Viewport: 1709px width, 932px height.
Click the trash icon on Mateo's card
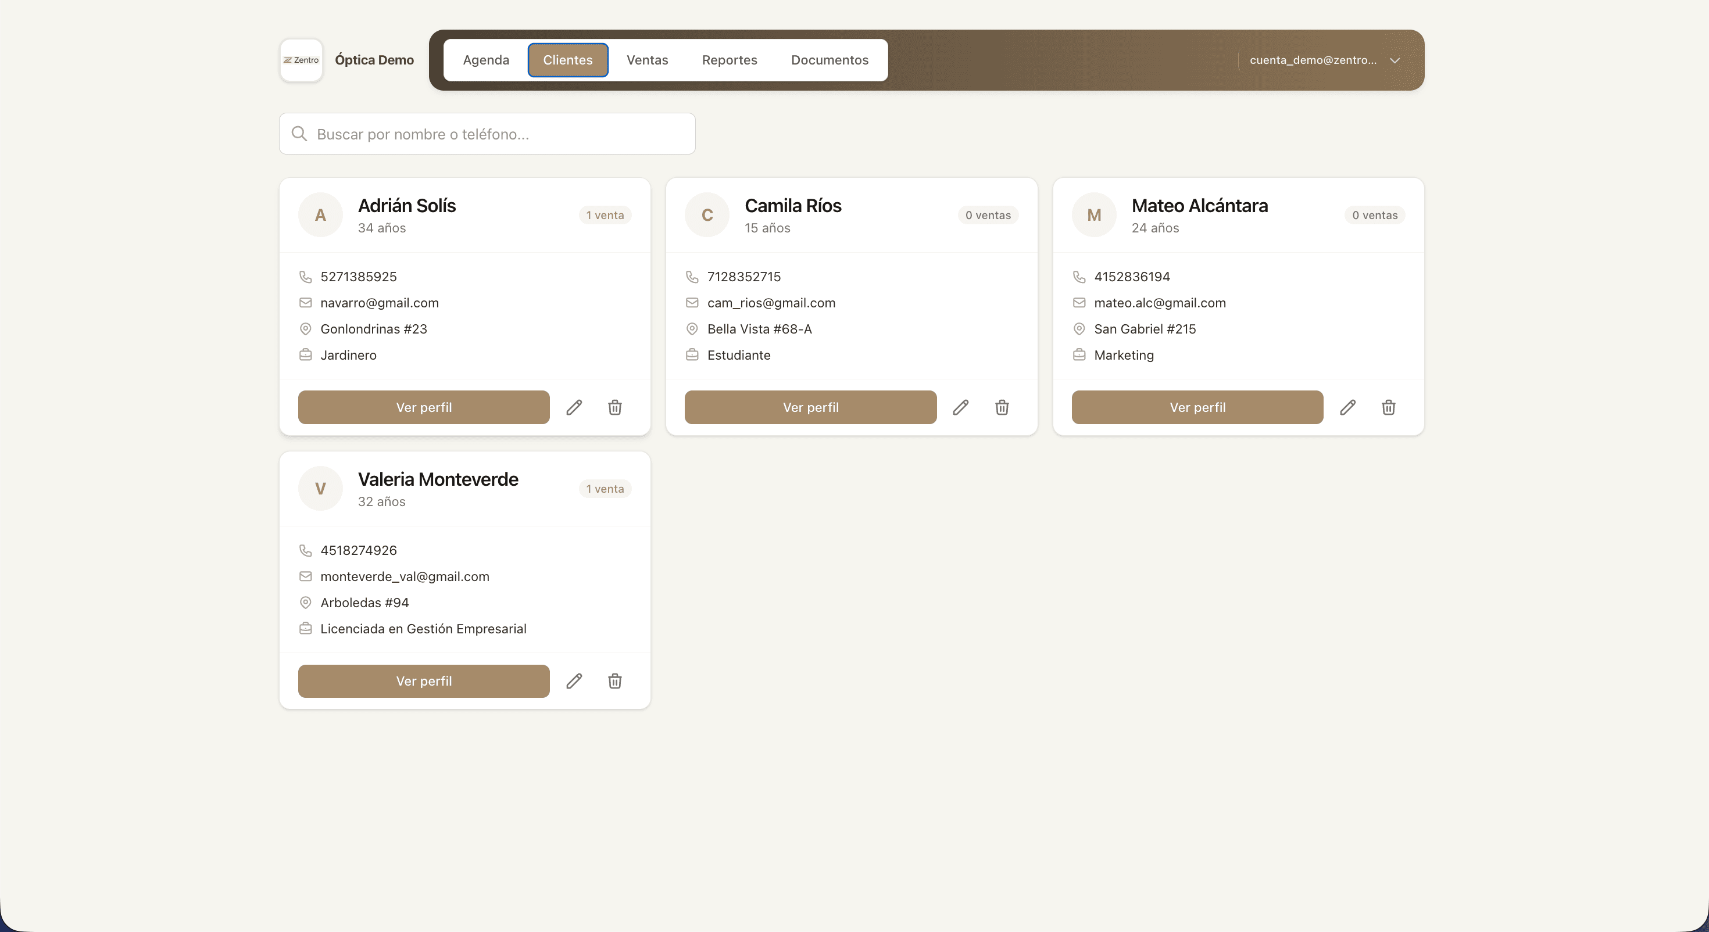coord(1388,407)
